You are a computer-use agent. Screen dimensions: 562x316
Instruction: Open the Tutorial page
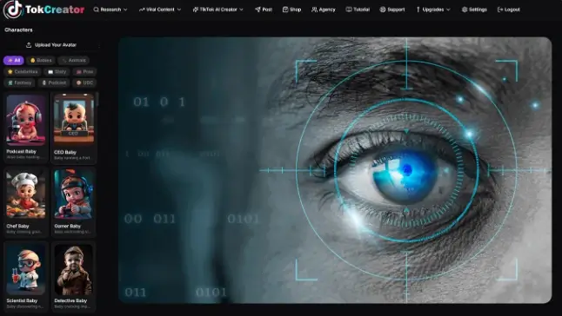pyautogui.click(x=358, y=10)
